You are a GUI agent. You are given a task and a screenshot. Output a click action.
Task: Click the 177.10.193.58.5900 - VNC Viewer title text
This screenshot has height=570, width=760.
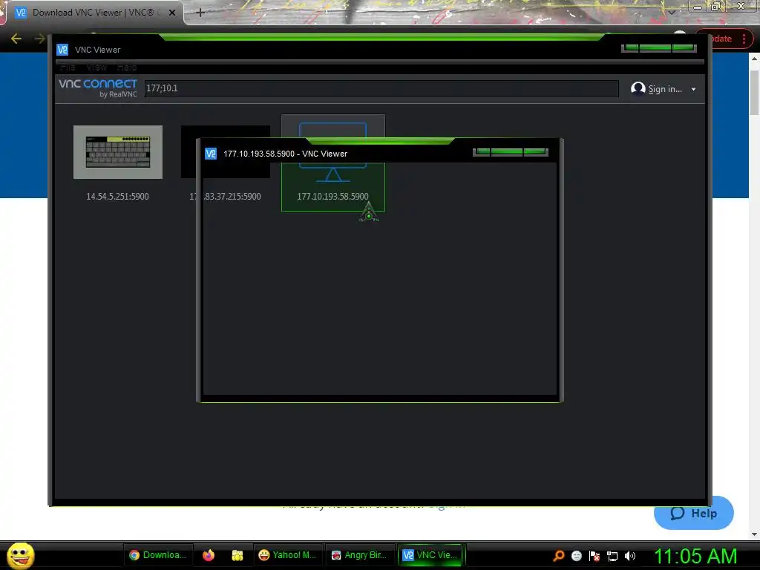click(x=285, y=154)
